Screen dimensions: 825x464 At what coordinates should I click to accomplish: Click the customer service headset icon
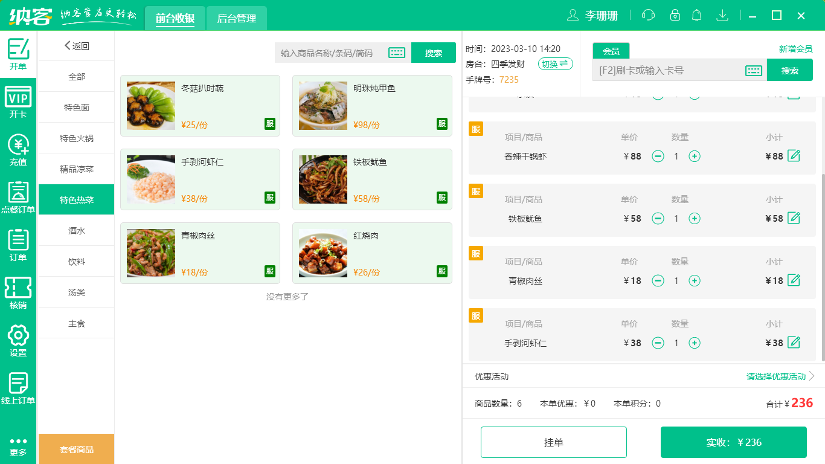[649, 16]
